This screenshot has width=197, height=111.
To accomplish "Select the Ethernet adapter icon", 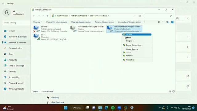I will click(x=37, y=29).
